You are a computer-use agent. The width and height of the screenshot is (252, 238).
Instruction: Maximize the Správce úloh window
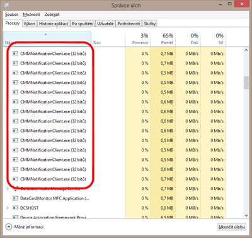click(230, 4)
